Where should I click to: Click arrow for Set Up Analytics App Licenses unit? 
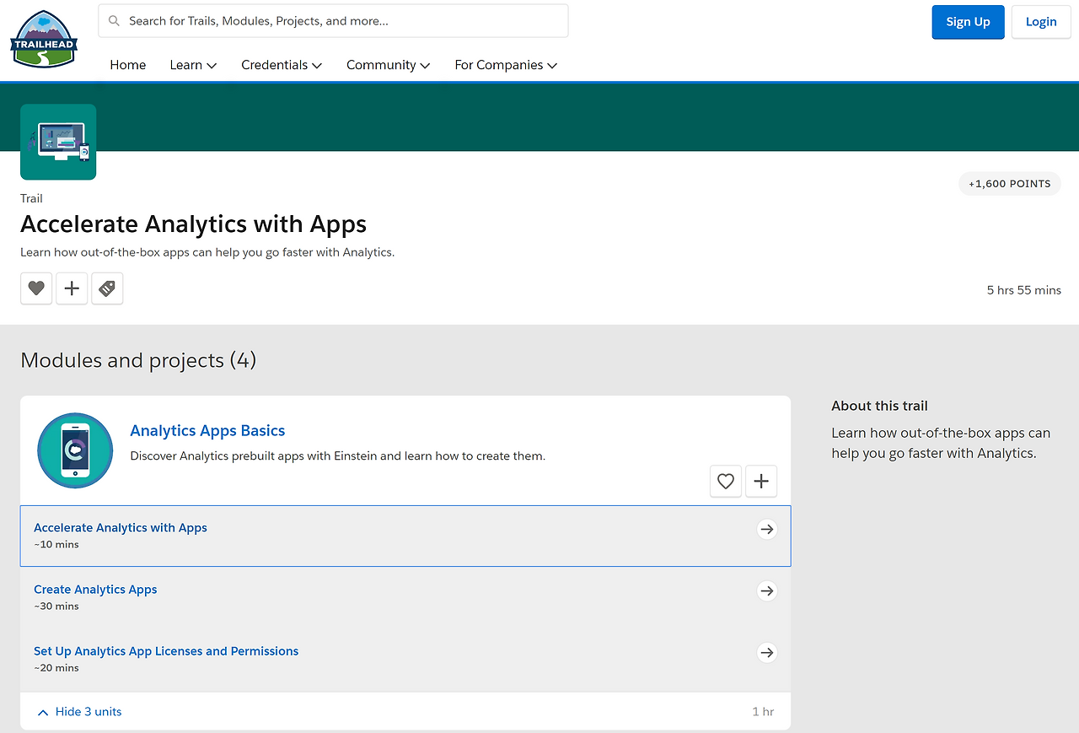pyautogui.click(x=766, y=652)
